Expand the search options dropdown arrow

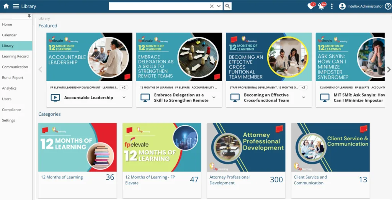pyautogui.click(x=219, y=6)
